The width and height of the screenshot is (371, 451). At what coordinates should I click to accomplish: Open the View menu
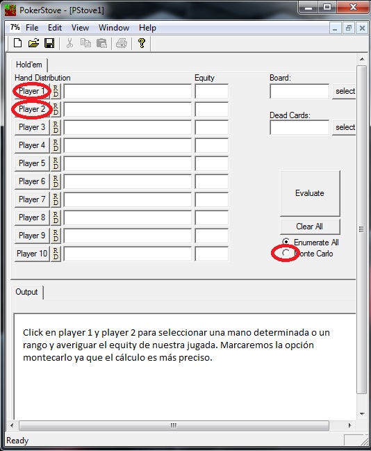pos(80,28)
